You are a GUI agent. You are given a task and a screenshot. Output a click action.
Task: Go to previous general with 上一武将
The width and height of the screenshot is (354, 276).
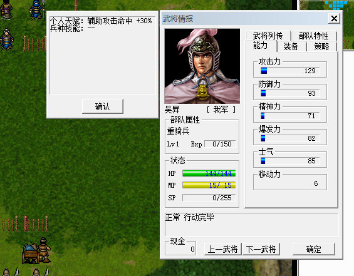222,249
